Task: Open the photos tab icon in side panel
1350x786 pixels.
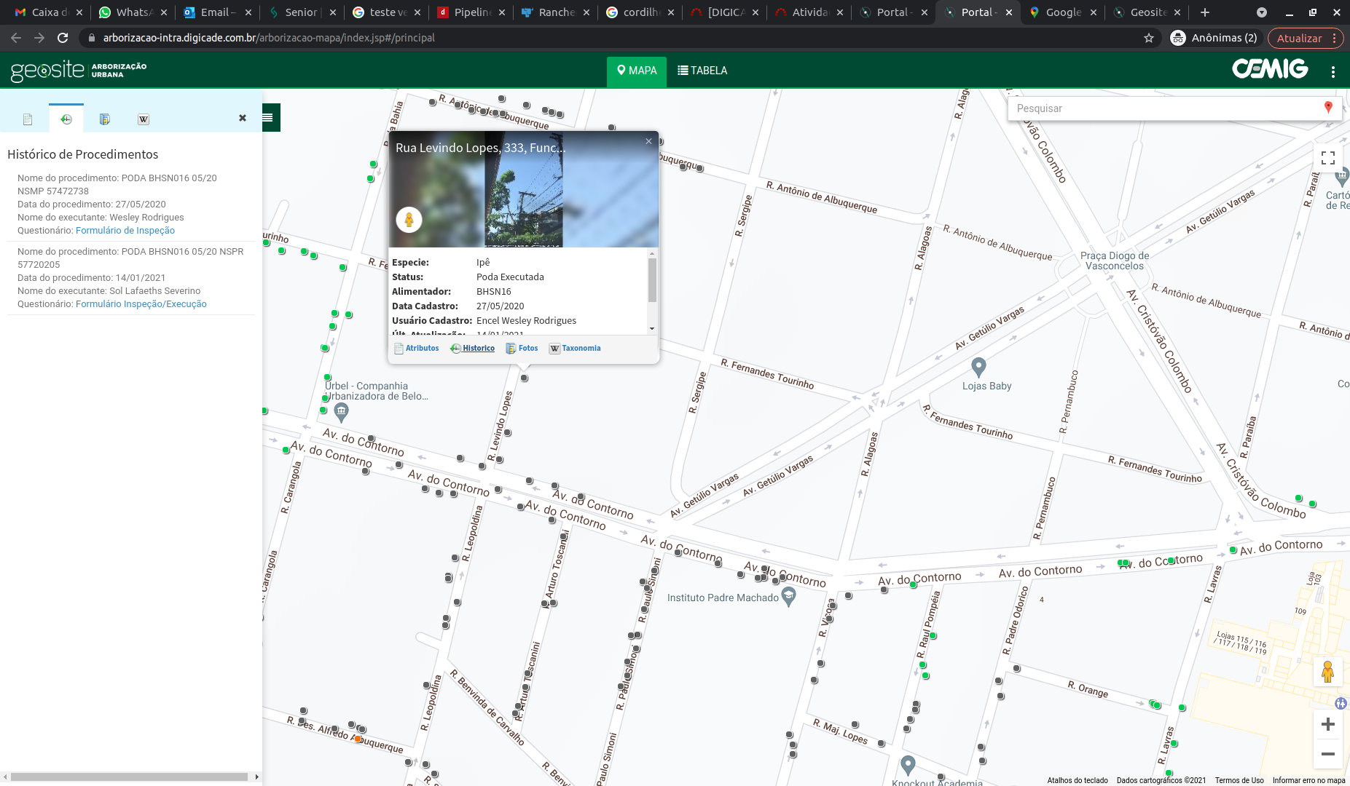Action: [105, 119]
